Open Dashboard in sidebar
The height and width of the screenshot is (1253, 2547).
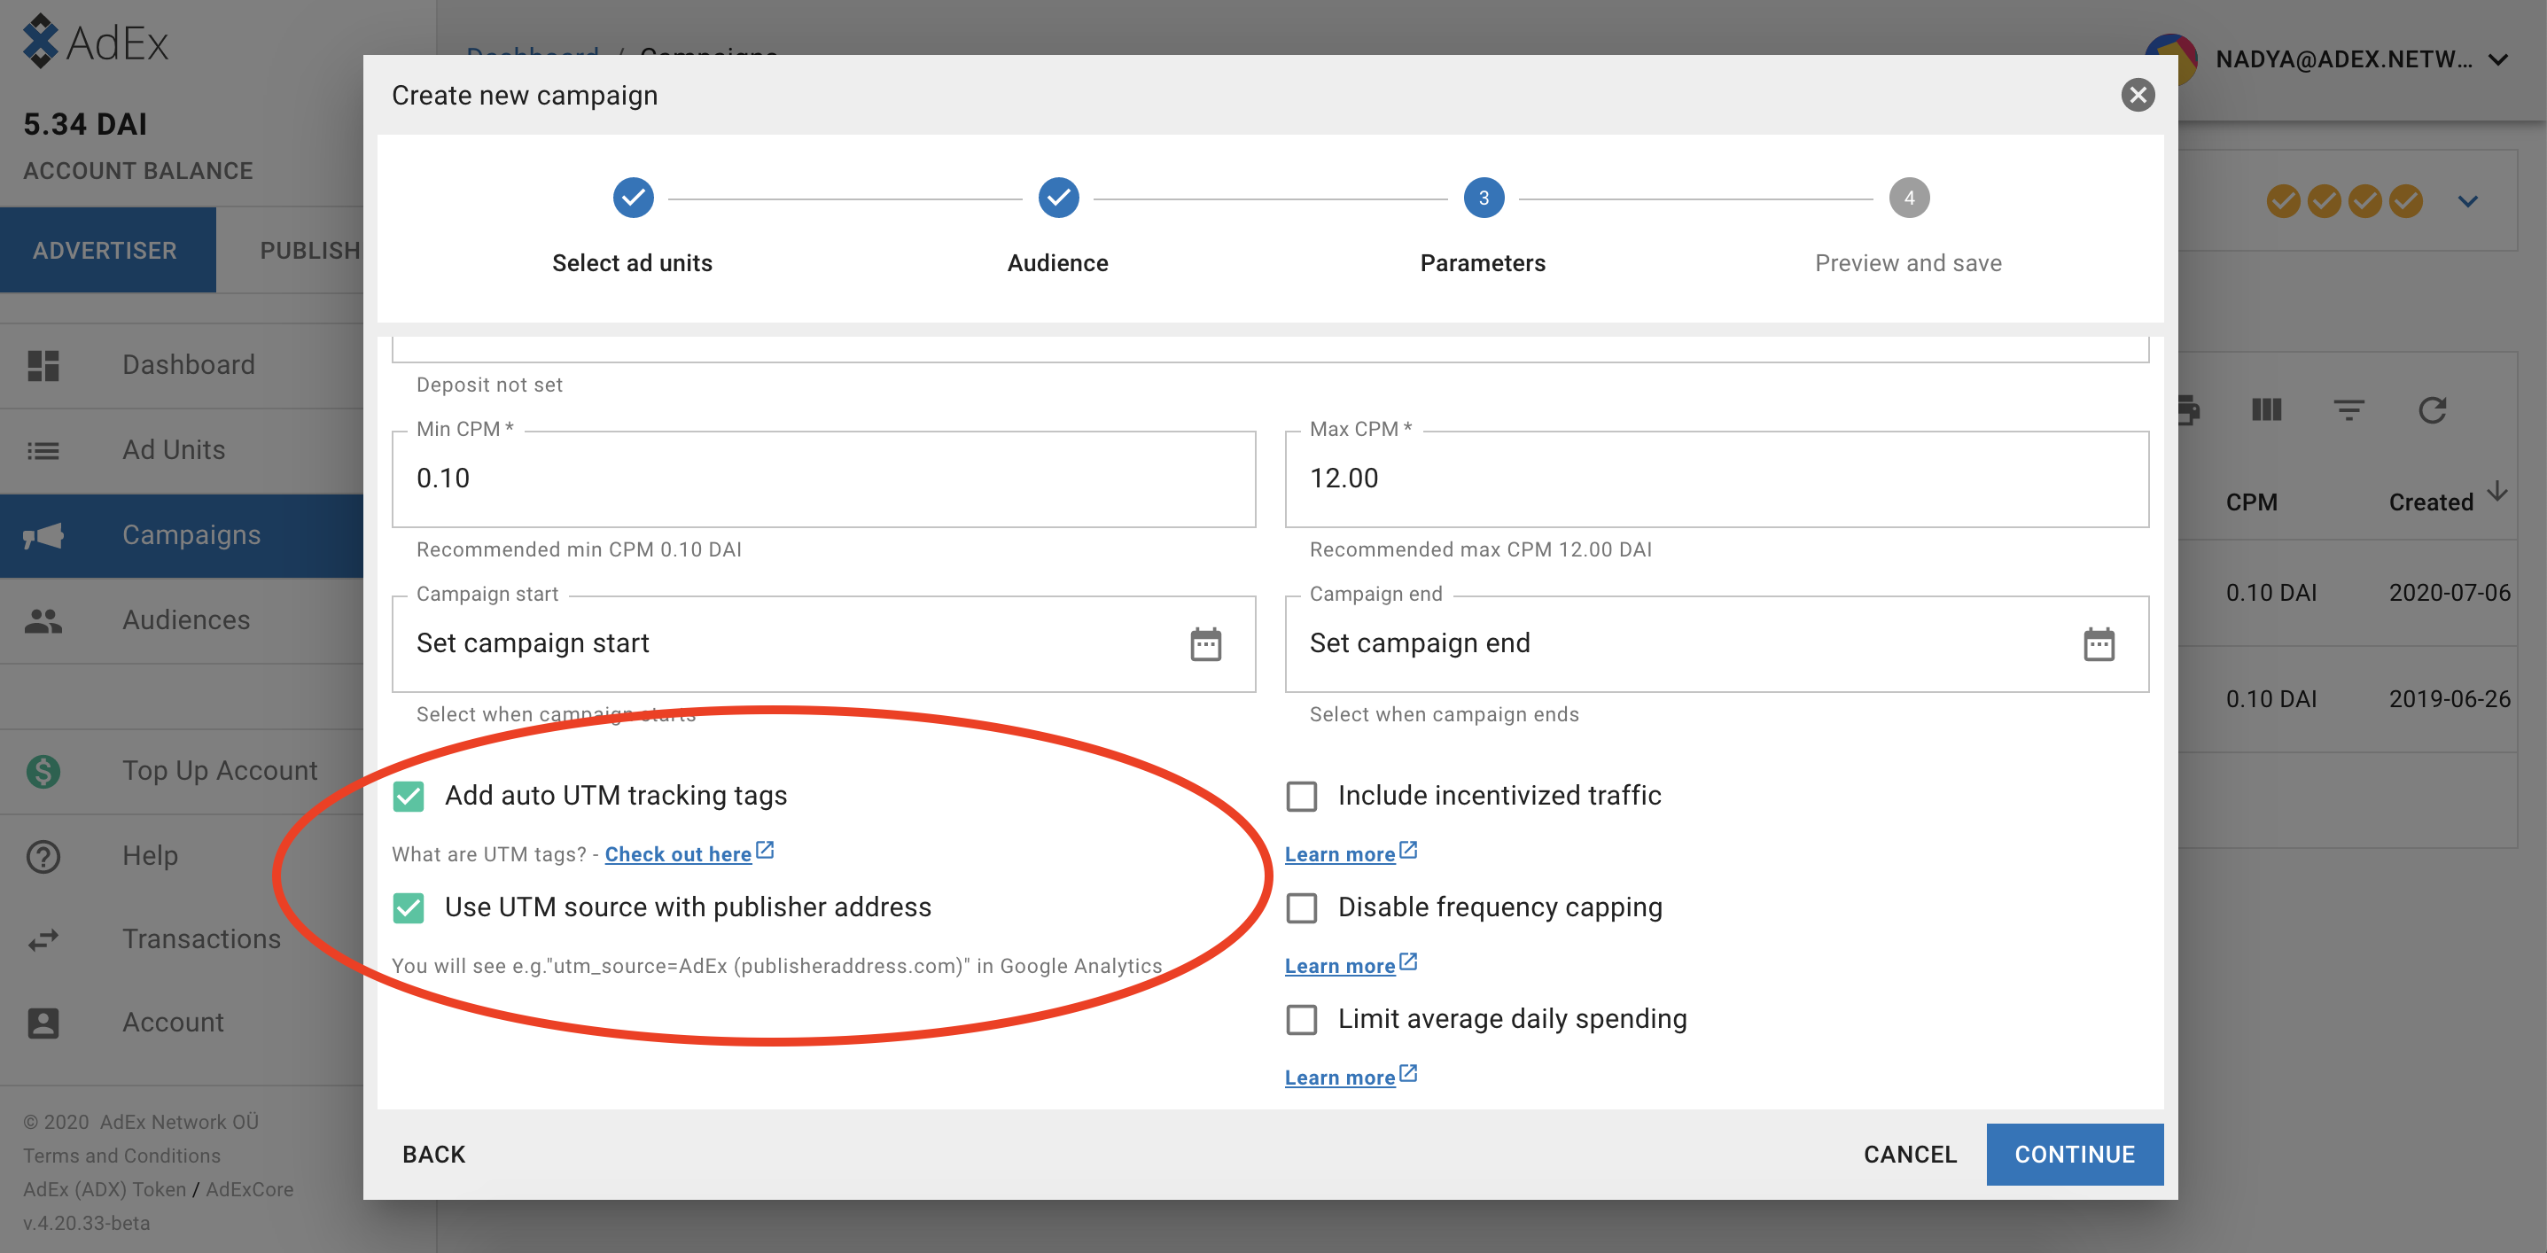pos(182,365)
